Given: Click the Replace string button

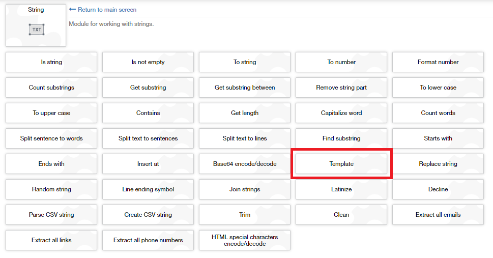Looking at the screenshot, I should (x=438, y=164).
